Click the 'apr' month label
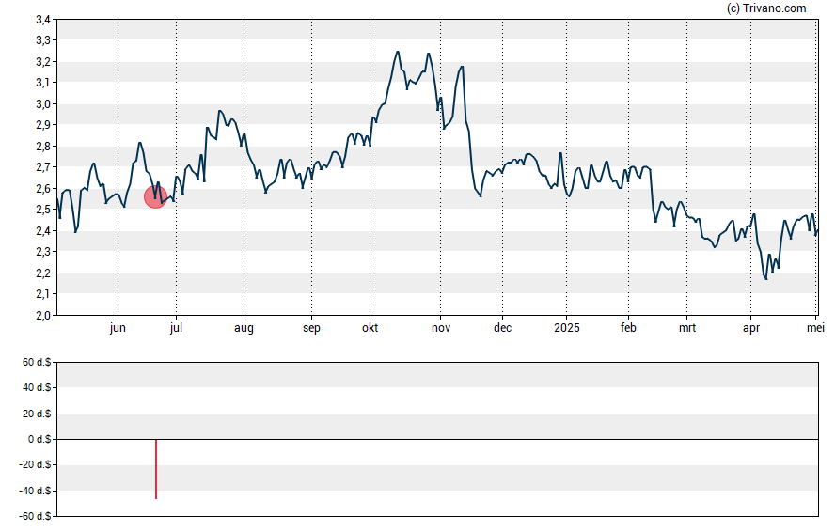 pos(751,328)
